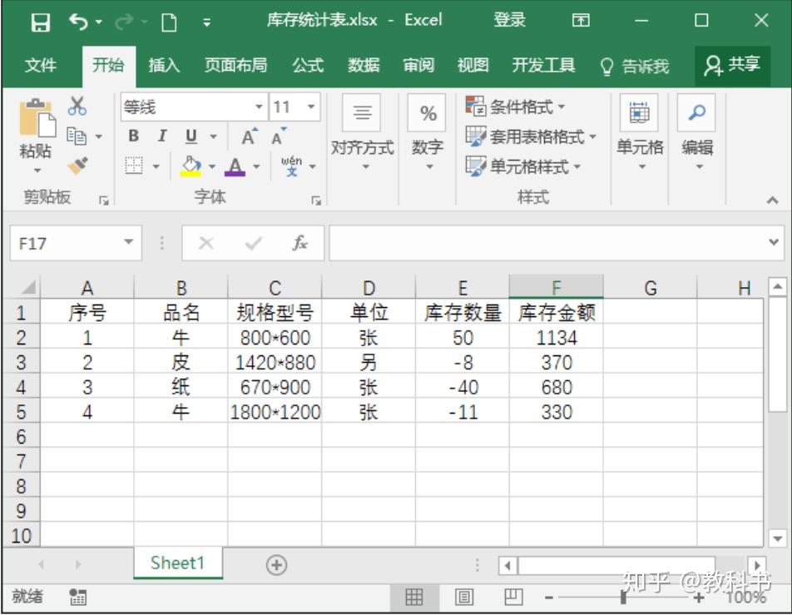Switch to the 审阅 tab

(418, 65)
